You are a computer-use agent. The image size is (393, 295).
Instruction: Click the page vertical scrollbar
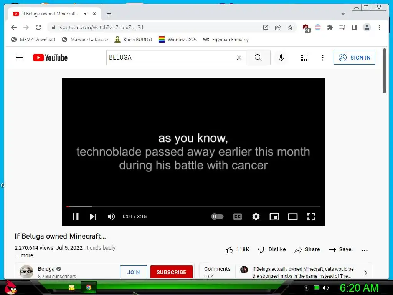pos(385,71)
